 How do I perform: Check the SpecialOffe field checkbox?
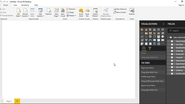(x=172, y=67)
